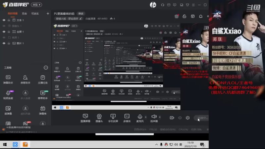Select the 图片 1 source row
265x149 pixels.
26,43
